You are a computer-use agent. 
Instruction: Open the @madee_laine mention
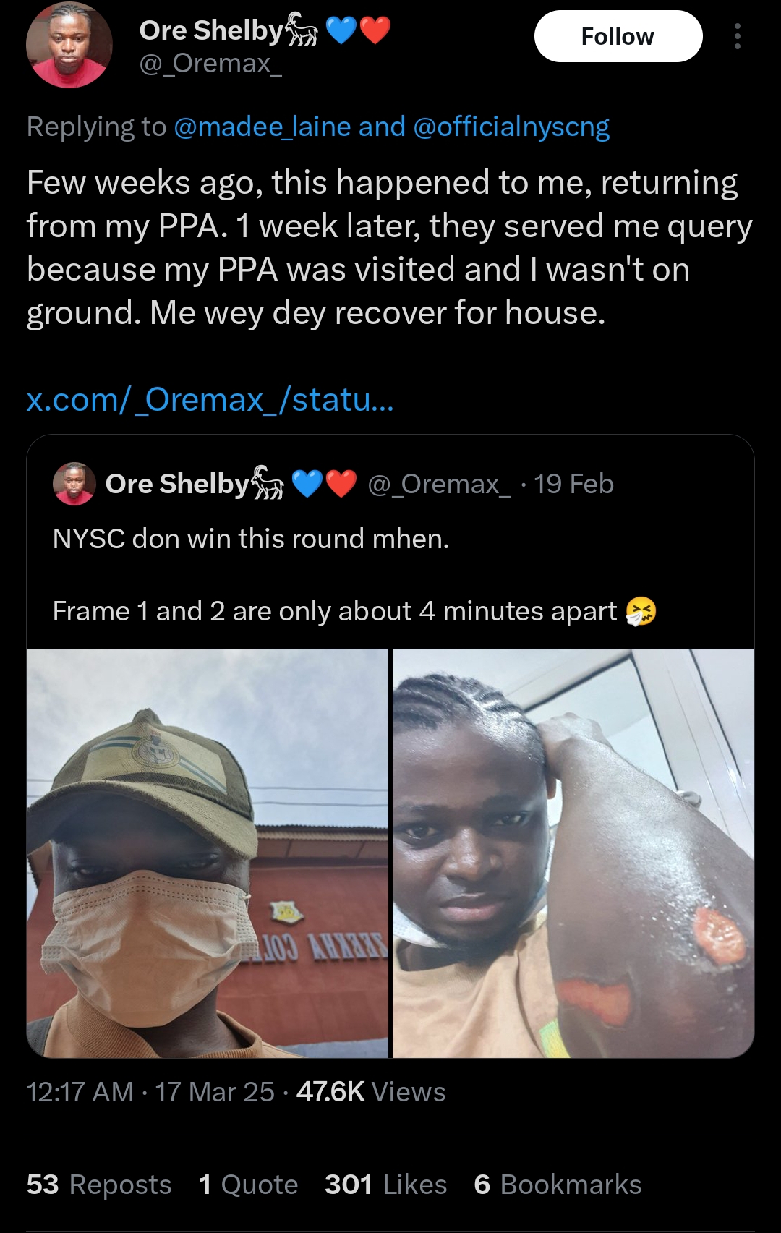pyautogui.click(x=263, y=127)
